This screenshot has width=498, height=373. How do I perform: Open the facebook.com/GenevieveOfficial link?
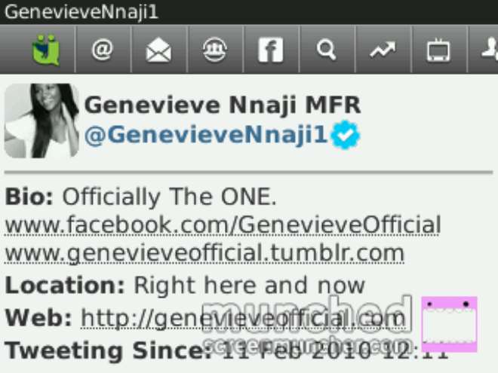(x=223, y=225)
